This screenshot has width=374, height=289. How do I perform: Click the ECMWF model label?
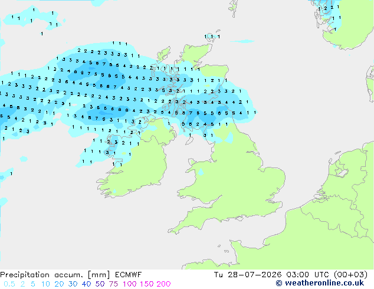coord(129,275)
